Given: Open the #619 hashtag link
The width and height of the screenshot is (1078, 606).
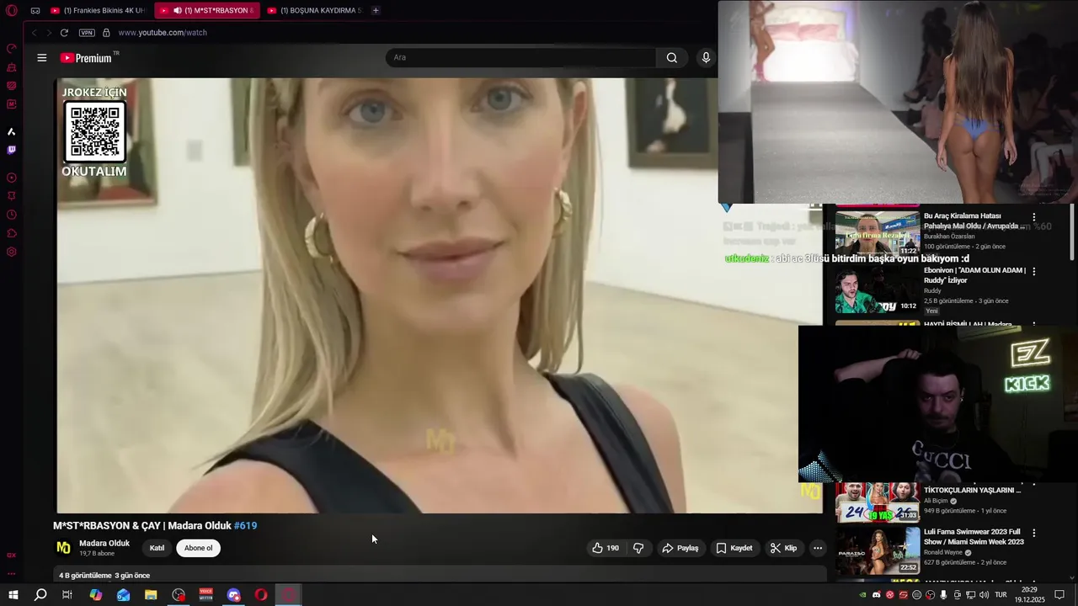Looking at the screenshot, I should tap(245, 525).
